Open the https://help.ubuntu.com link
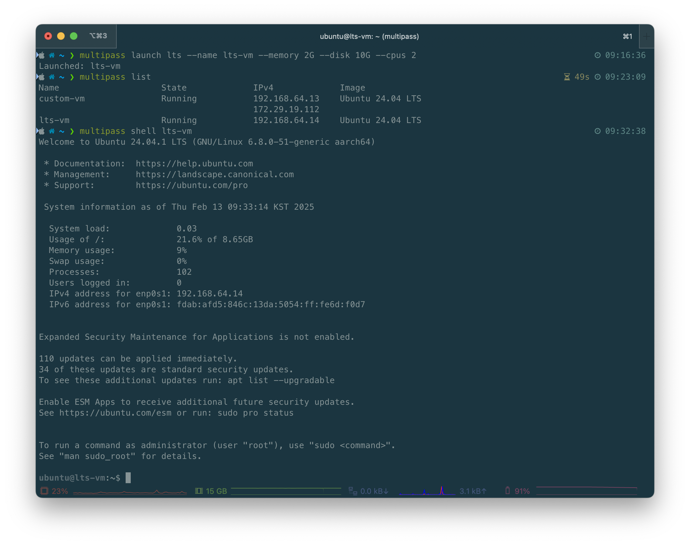The height and width of the screenshot is (545, 690). click(195, 164)
